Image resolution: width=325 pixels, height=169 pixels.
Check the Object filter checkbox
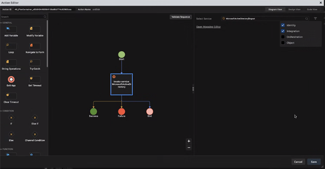pyautogui.click(x=283, y=43)
